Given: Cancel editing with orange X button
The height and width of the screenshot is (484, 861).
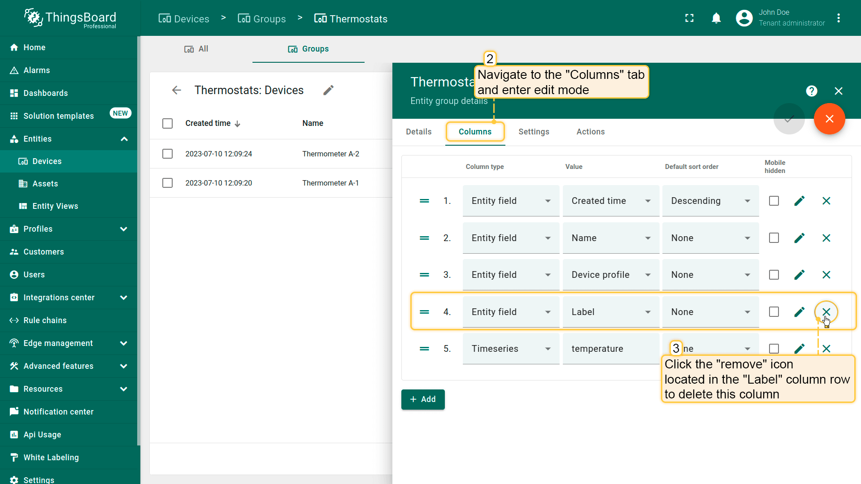Looking at the screenshot, I should (x=829, y=119).
